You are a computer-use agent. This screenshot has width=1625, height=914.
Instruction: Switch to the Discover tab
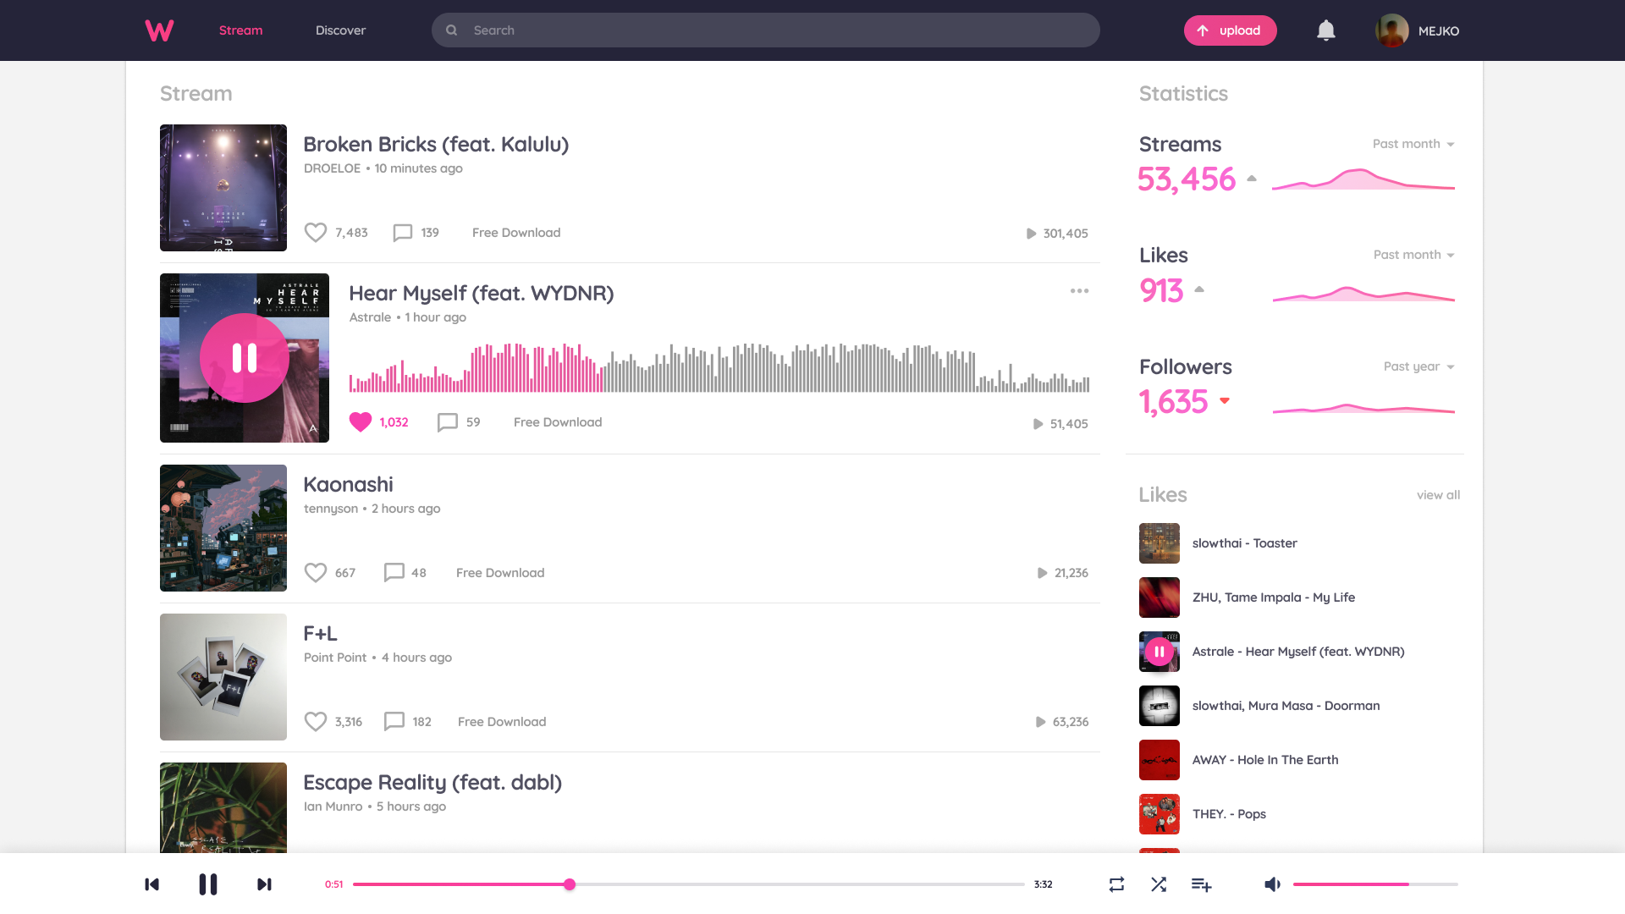coord(340,30)
